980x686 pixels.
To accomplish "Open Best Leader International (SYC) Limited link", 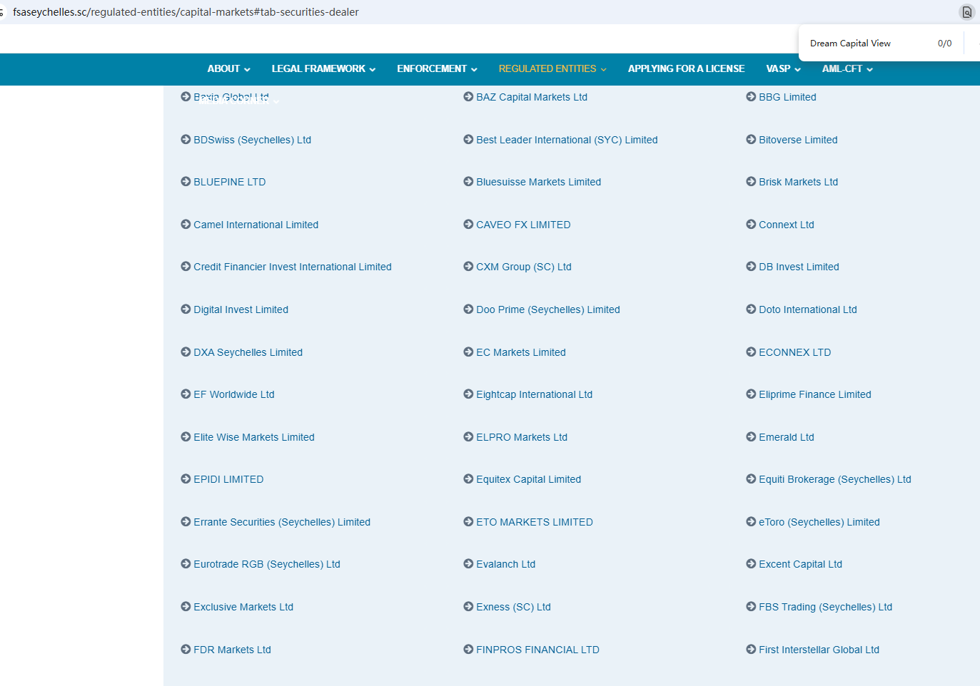I will [x=567, y=140].
